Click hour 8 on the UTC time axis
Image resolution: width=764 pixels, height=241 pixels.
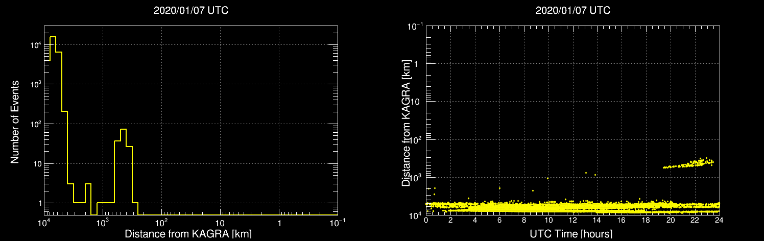524,220
